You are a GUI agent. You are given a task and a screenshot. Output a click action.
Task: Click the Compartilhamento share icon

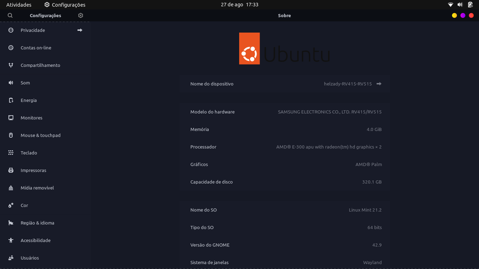pyautogui.click(x=11, y=65)
